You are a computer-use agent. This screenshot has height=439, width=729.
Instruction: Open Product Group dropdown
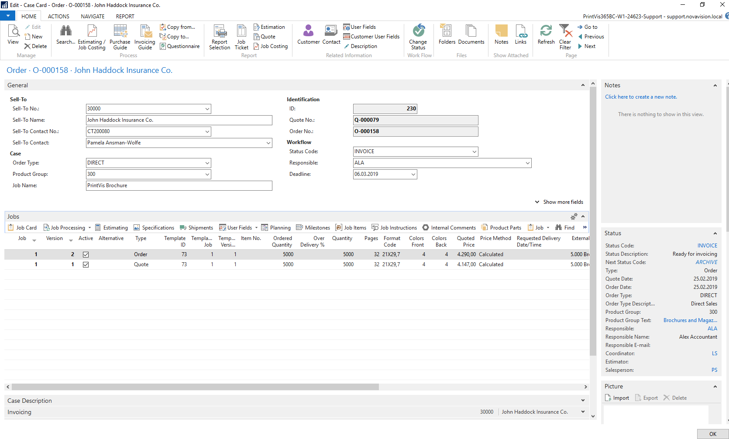pyautogui.click(x=207, y=174)
